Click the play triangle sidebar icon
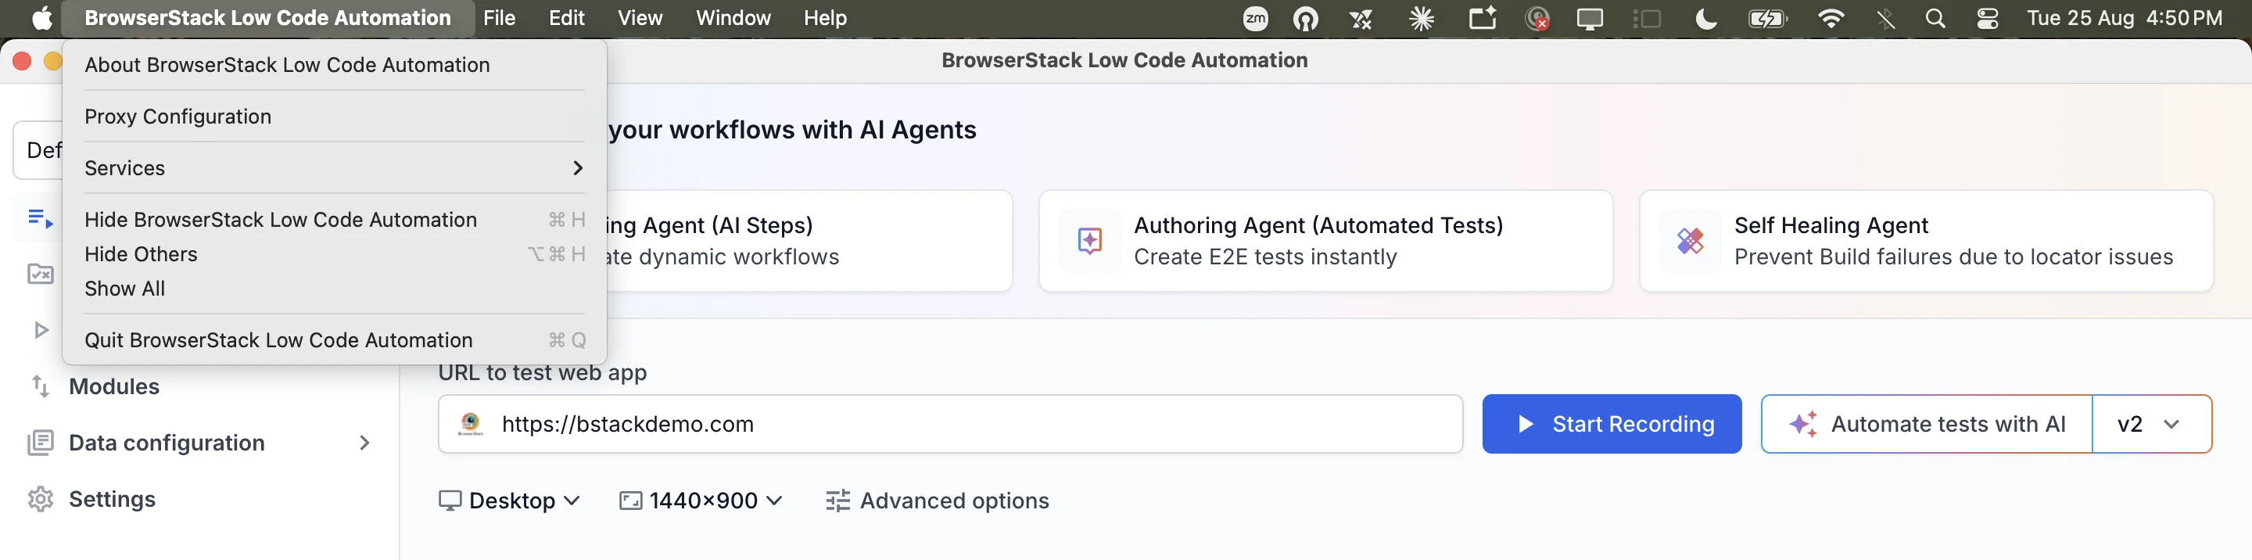Screen dimensions: 2252x560 click(40, 330)
